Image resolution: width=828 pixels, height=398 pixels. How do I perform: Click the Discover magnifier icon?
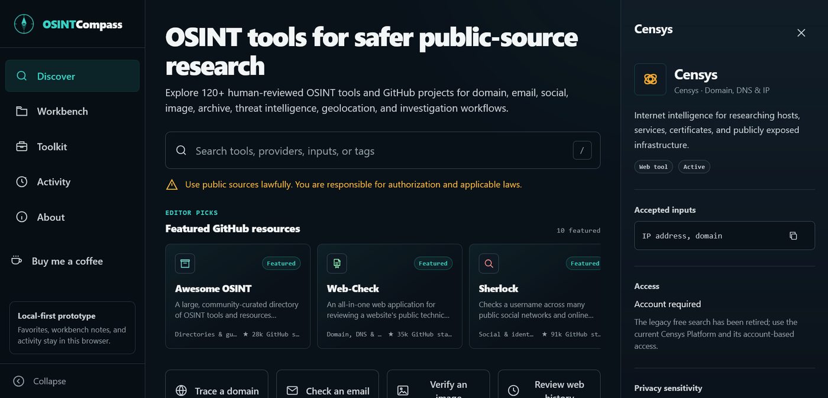[22, 76]
